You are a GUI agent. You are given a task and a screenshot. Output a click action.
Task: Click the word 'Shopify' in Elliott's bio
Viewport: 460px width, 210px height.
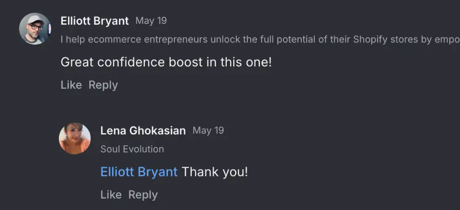pyautogui.click(x=369, y=40)
